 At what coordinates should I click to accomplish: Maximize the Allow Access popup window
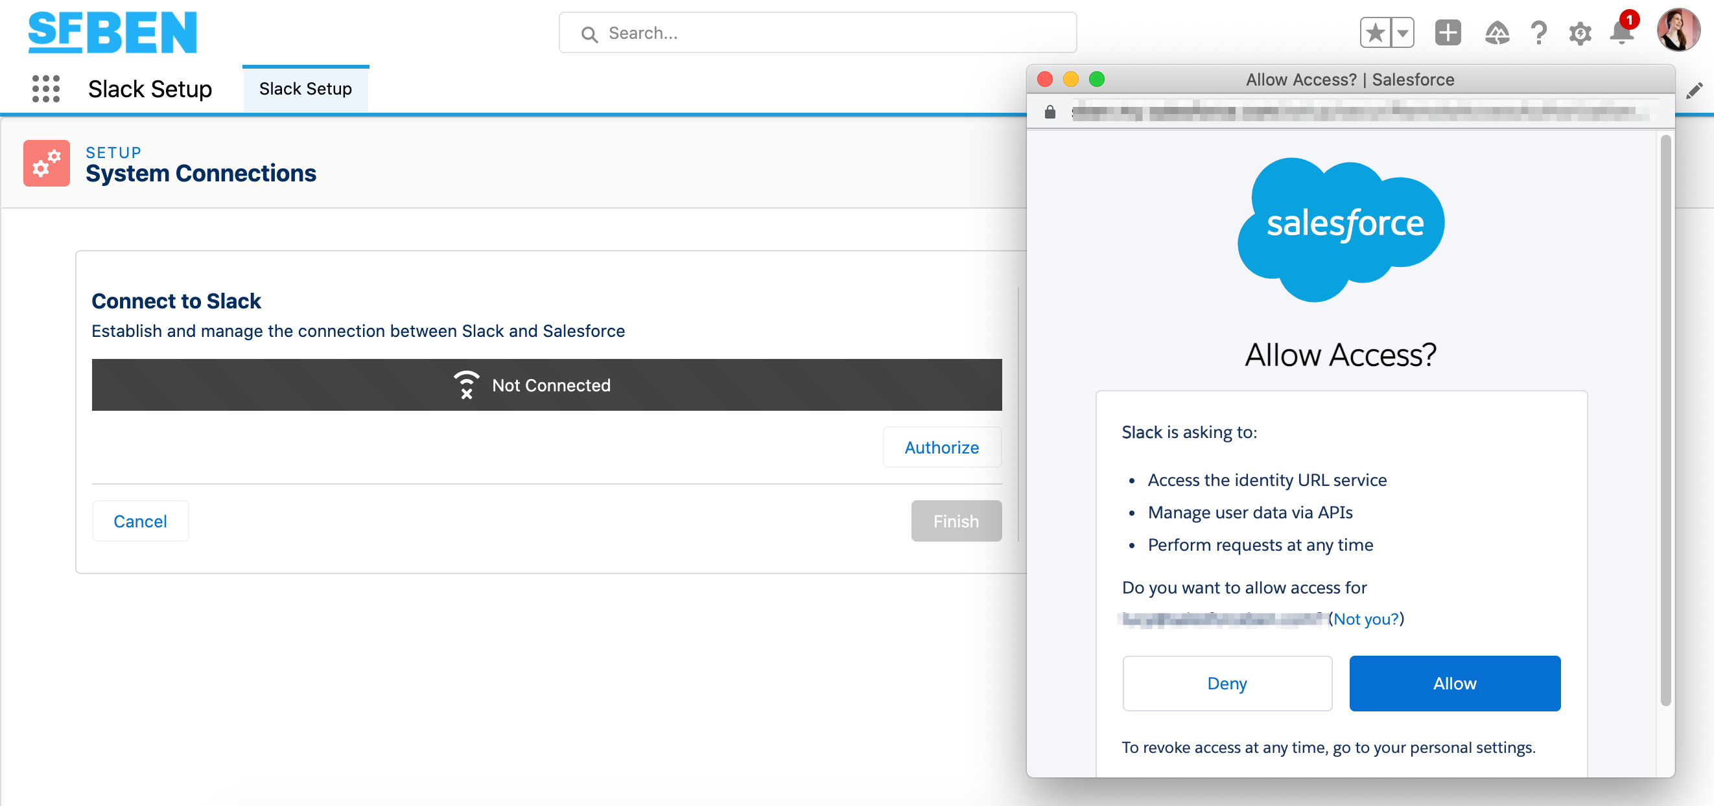[x=1097, y=79]
